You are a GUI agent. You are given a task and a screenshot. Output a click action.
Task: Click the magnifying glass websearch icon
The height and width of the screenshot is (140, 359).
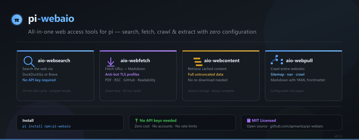pos(29,61)
